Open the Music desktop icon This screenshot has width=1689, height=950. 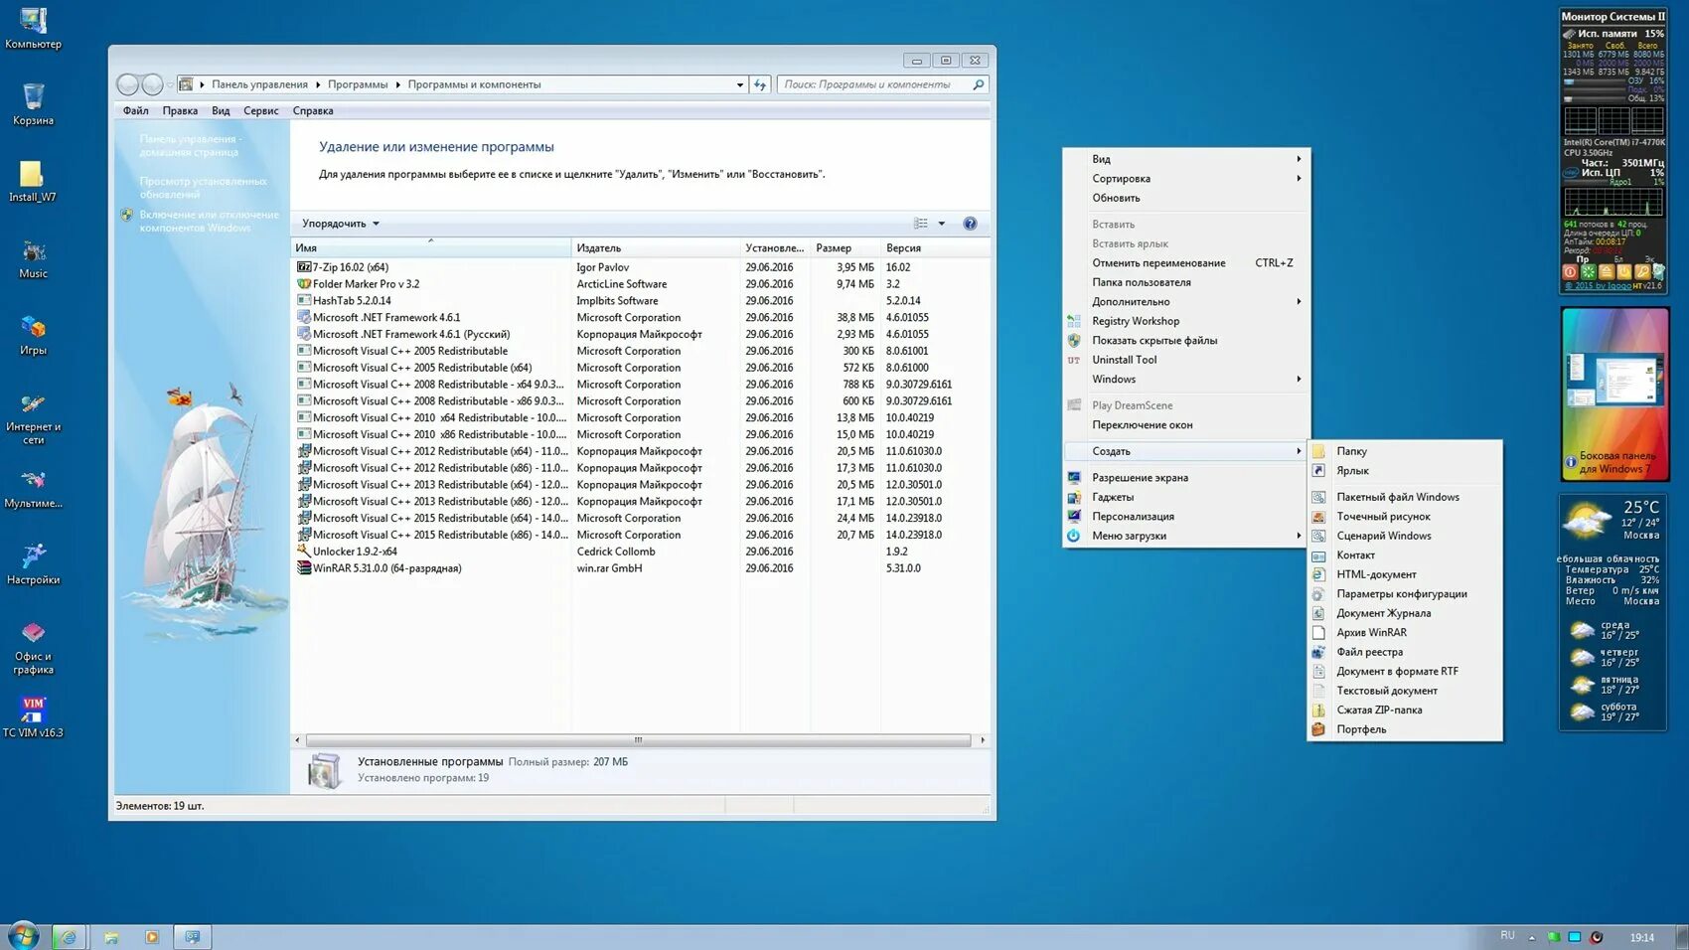coord(33,258)
